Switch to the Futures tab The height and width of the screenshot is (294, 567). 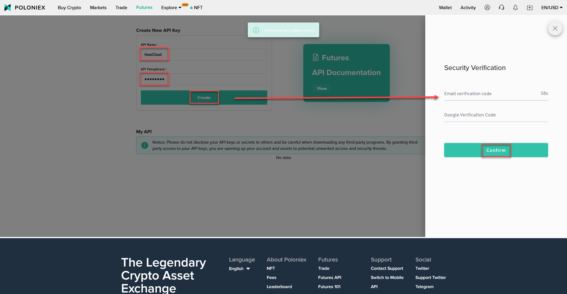(144, 7)
